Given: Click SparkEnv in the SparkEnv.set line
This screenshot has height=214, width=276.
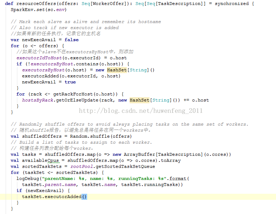Looking at the screenshot, I should (x=22, y=10).
